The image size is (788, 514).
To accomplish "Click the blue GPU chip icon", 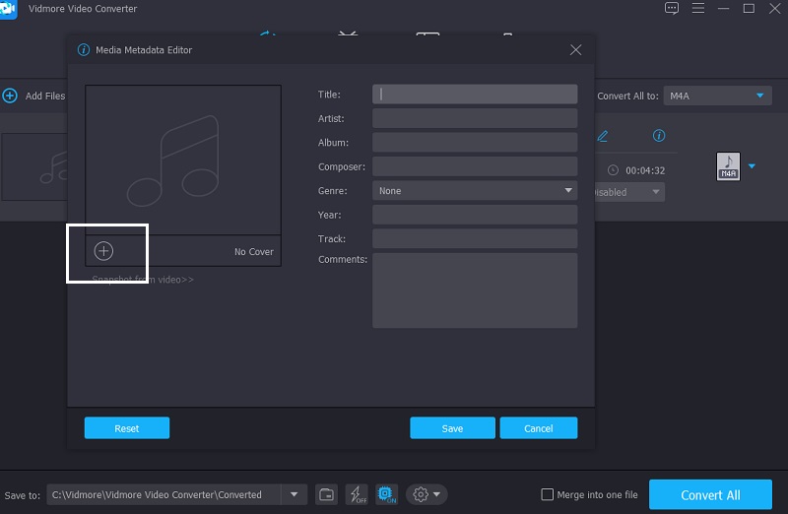I will tap(386, 494).
